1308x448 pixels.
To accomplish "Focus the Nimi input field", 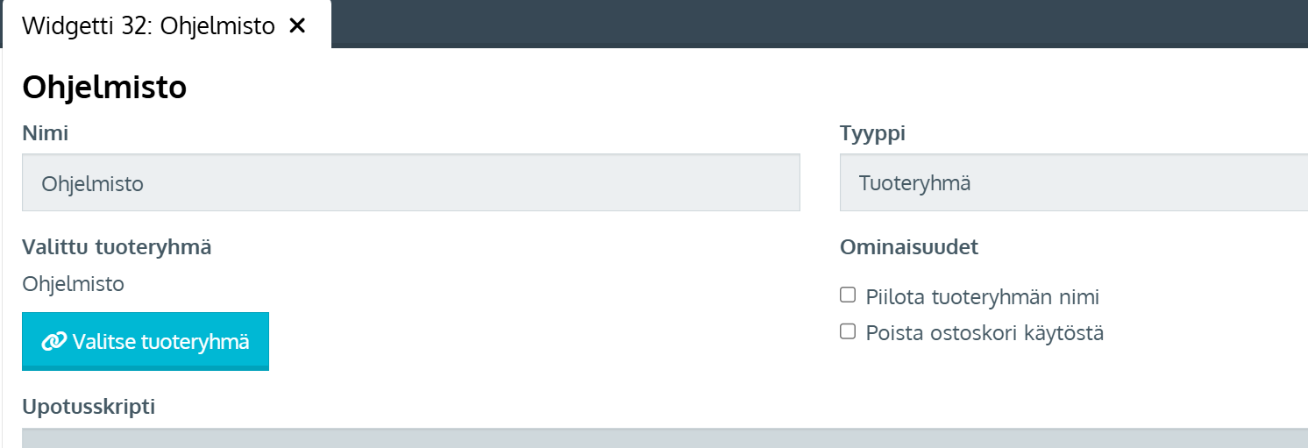I will point(410,183).
